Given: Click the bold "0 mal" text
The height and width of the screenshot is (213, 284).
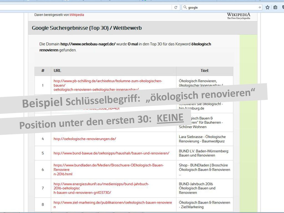Looking at the screenshot, I should coord(133,44).
